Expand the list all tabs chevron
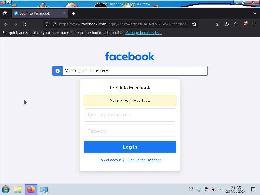The image size is (260, 195). coord(255,13)
